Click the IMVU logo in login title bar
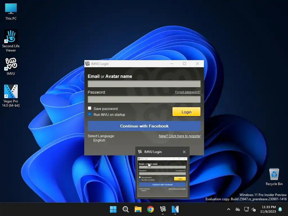 [x=88, y=64]
